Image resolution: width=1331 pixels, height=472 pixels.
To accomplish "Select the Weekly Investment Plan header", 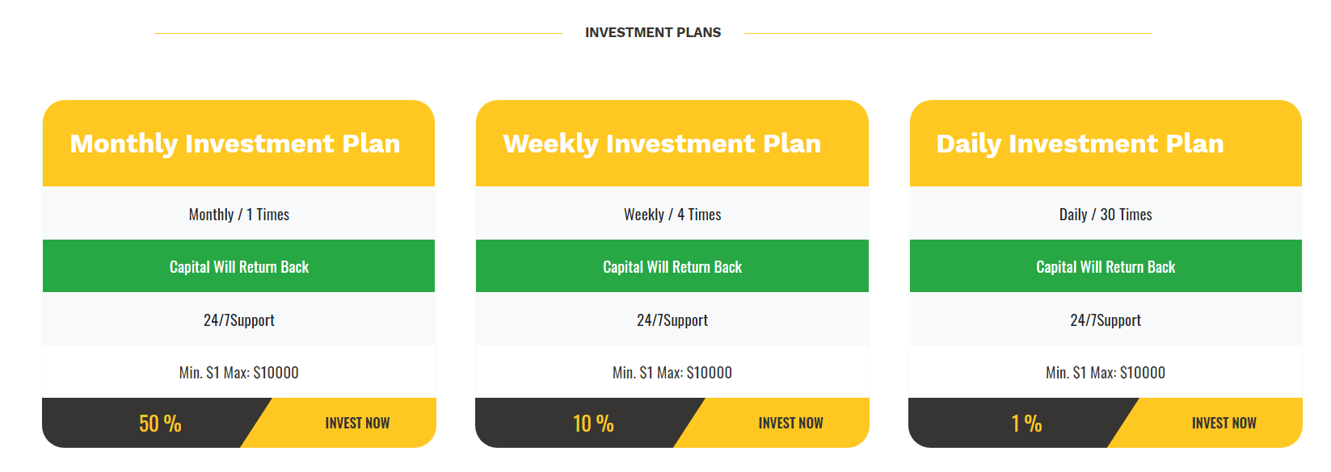I will point(672,143).
